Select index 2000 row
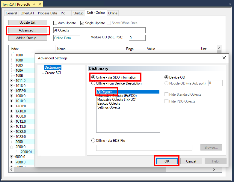 click(19, 142)
